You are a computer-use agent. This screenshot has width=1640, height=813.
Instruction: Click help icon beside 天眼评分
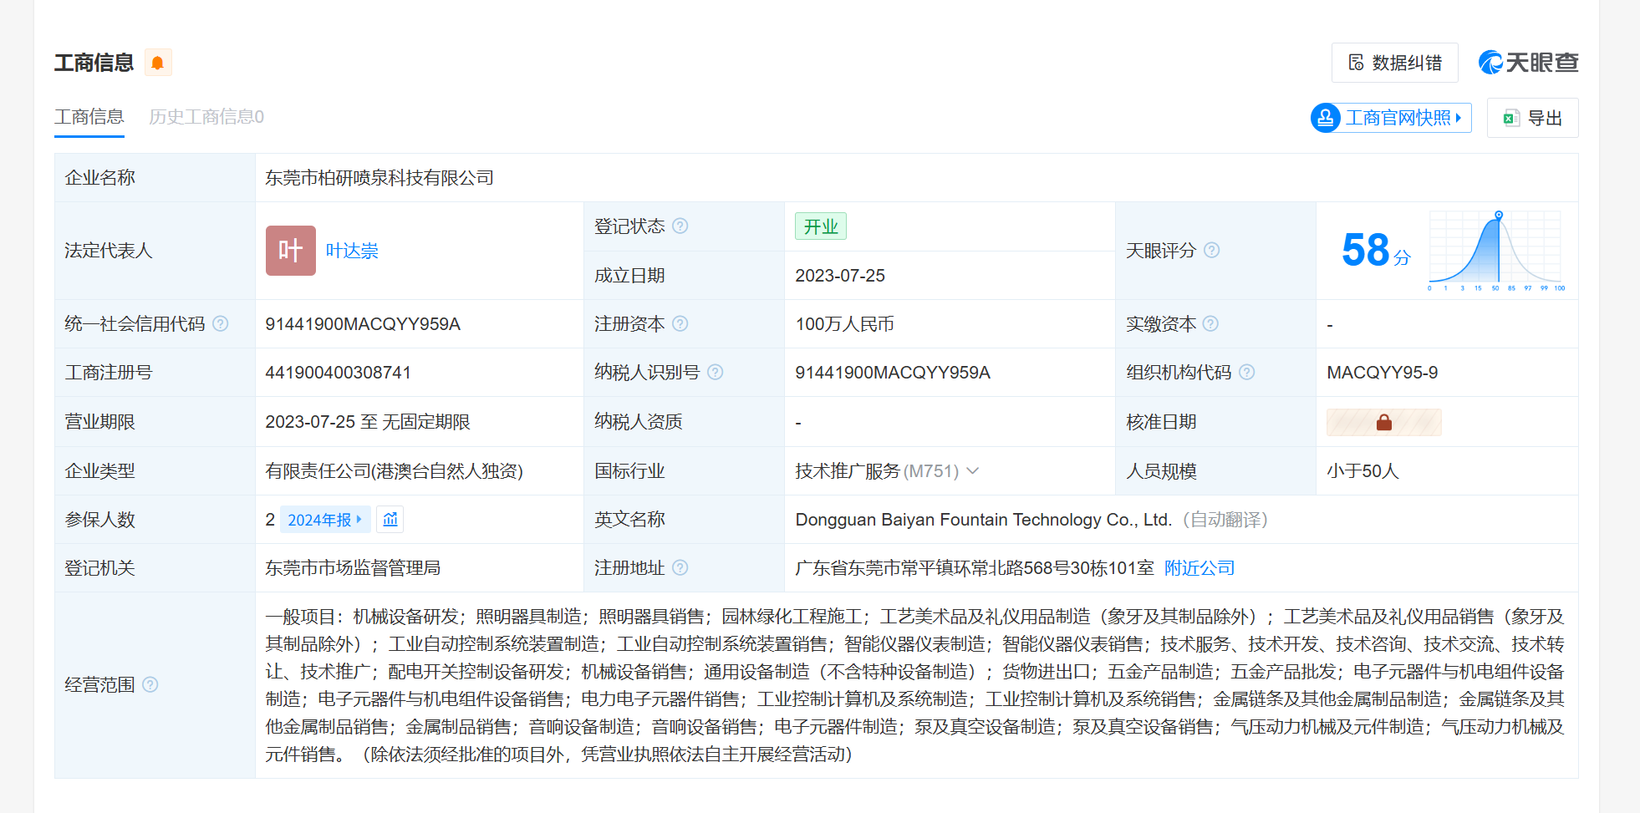coord(1211,251)
